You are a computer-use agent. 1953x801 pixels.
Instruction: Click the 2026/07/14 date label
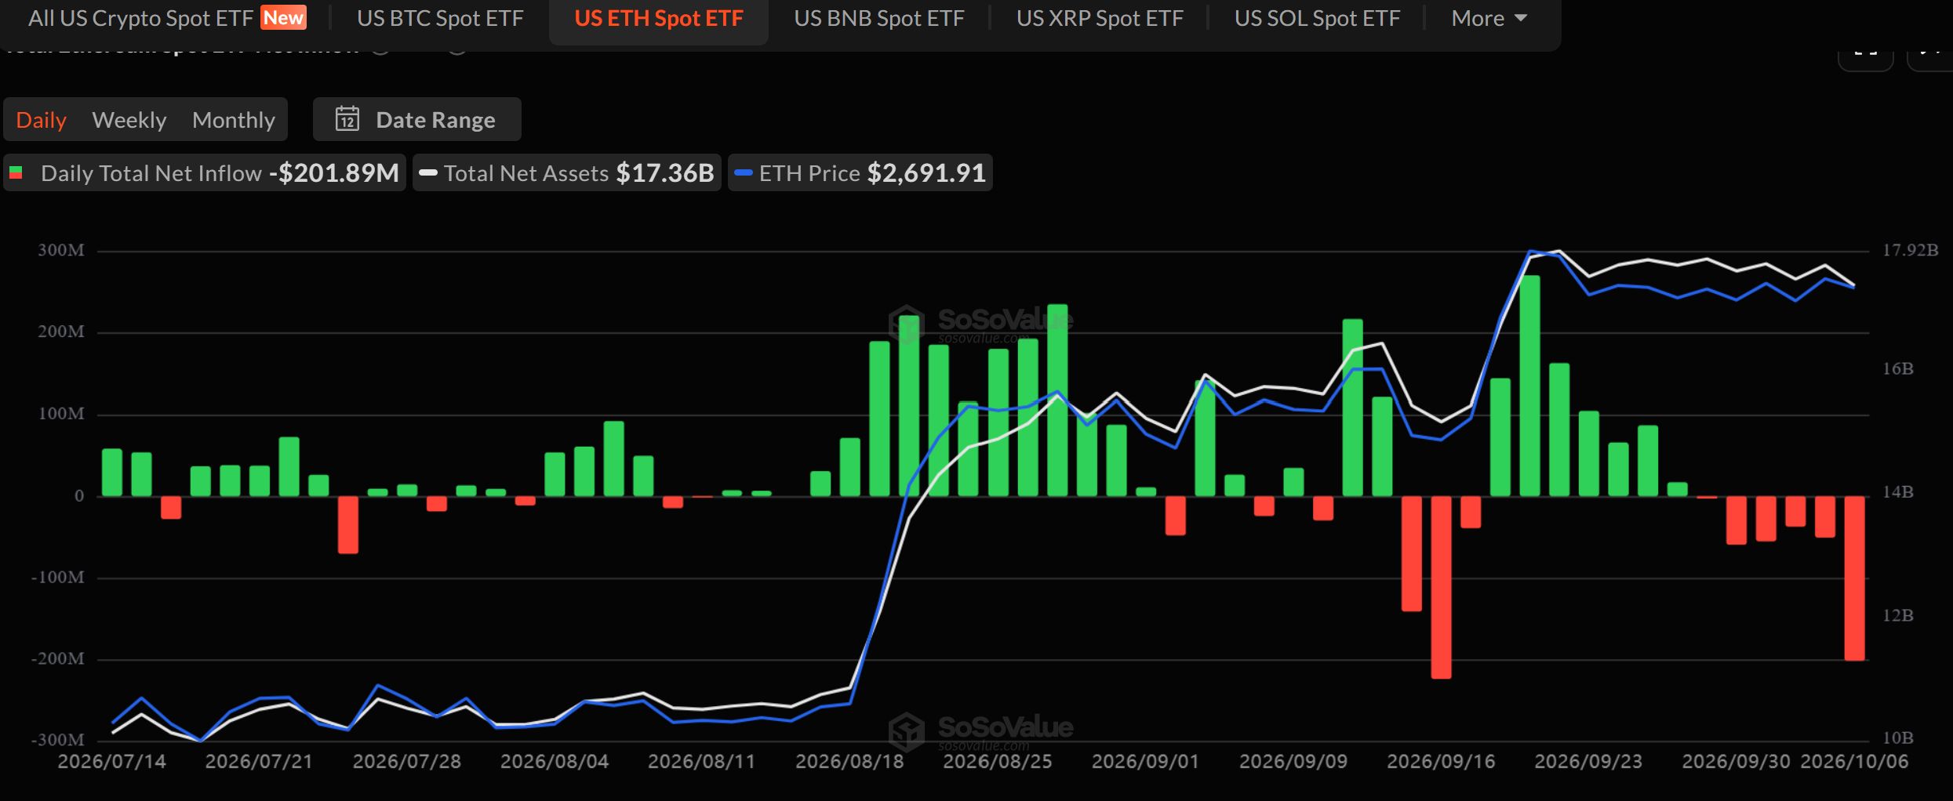point(112,762)
